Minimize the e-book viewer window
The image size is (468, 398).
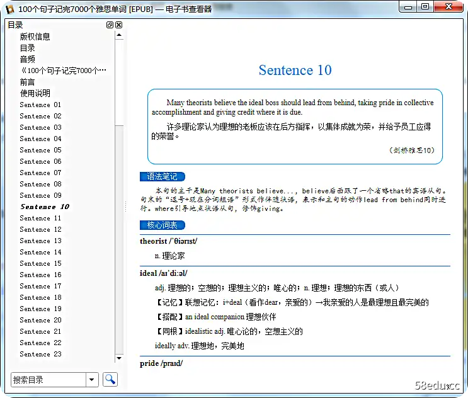tap(408, 7)
